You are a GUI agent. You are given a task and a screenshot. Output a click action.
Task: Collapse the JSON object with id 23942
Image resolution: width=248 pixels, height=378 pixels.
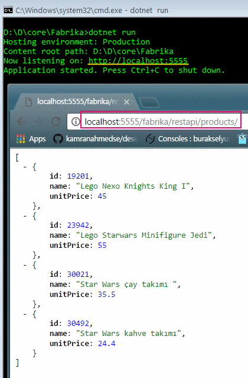(25, 216)
